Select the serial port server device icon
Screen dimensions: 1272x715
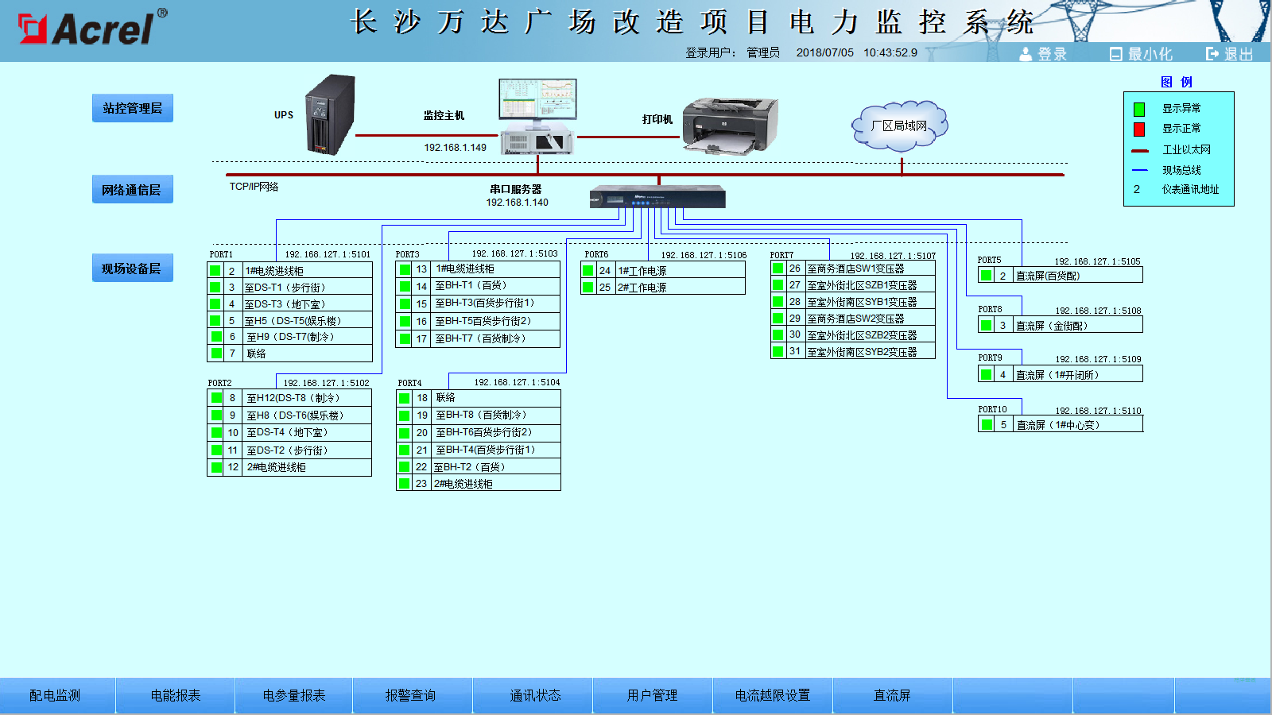tap(657, 197)
